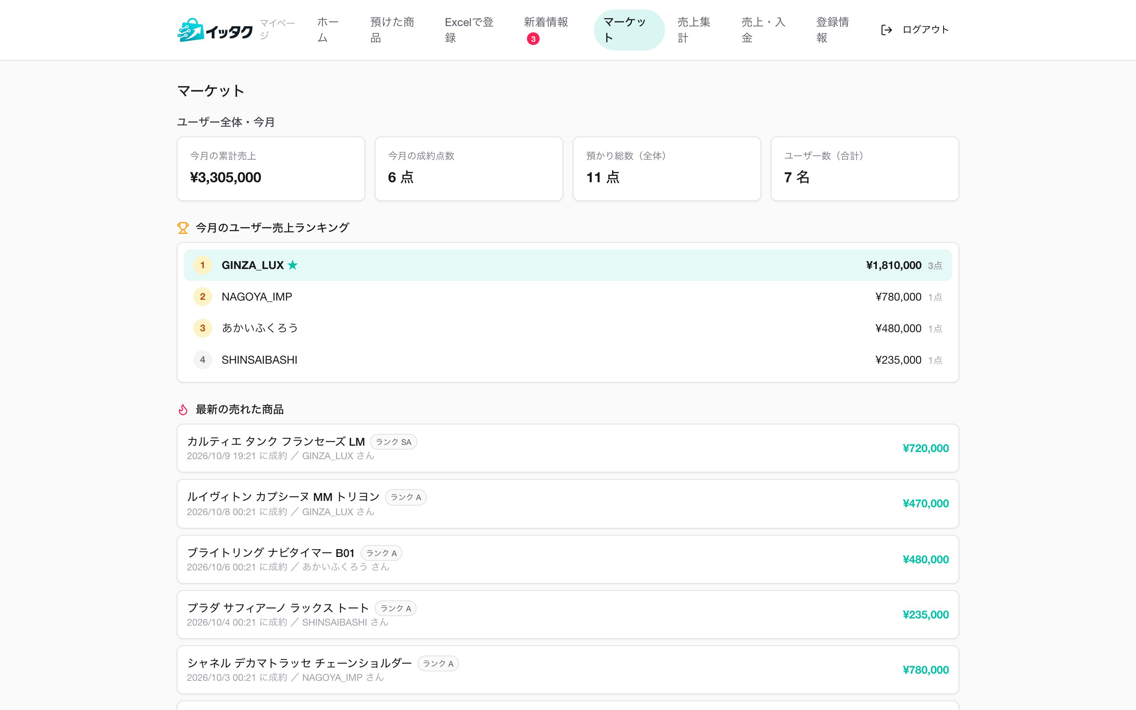Select the active マーケット tab
Viewport: 1136px width, 710px height.
(x=629, y=30)
